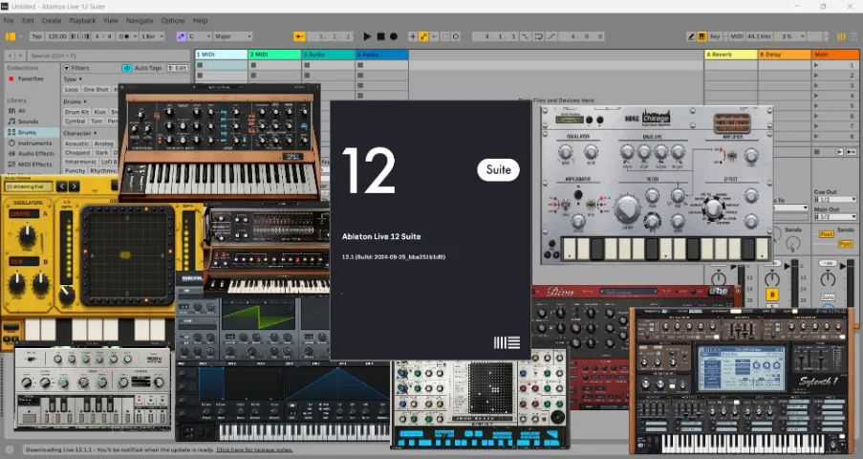Image resolution: width=863 pixels, height=459 pixels.
Task: Enable the Arrangement Loop switch
Action: click(538, 36)
